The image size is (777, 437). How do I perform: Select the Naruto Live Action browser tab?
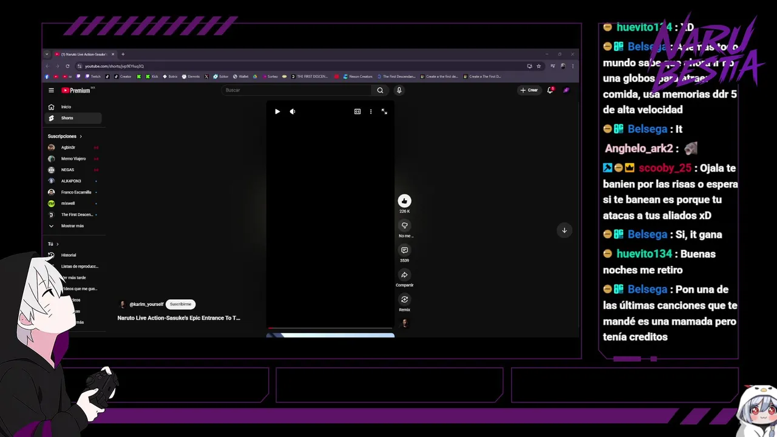click(x=83, y=54)
